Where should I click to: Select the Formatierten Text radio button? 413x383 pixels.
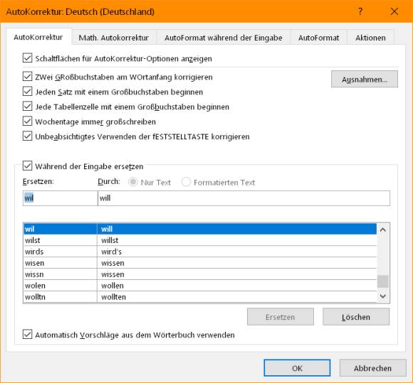(186, 182)
